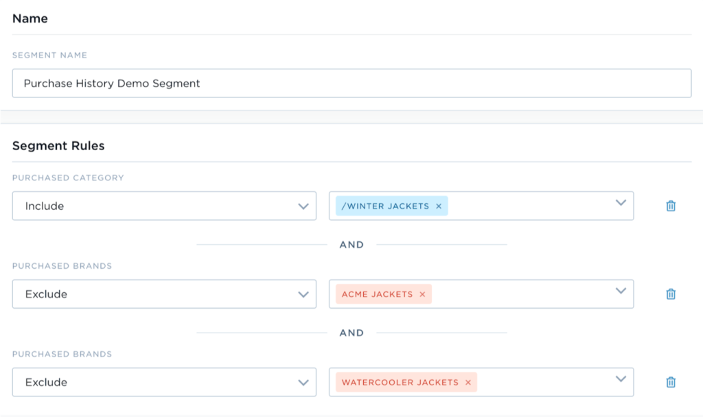This screenshot has height=417, width=703.
Task: Click the Name section heading
Action: tap(30, 19)
